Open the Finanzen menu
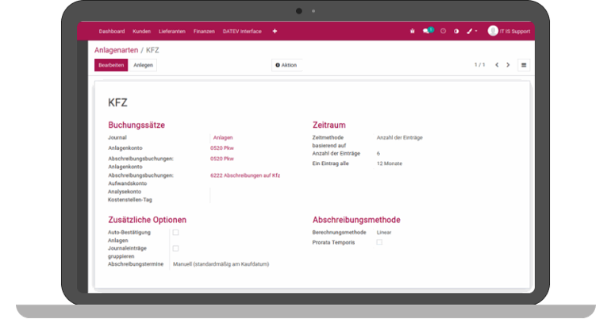Image resolution: width=611 pixels, height=319 pixels. point(204,31)
